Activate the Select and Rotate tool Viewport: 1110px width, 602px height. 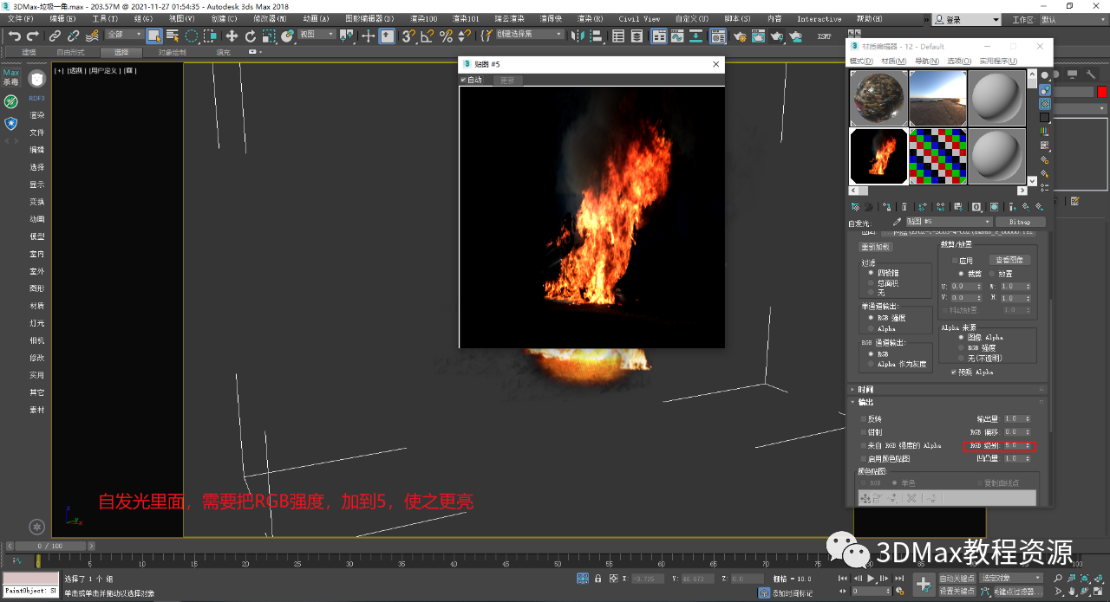(x=251, y=36)
